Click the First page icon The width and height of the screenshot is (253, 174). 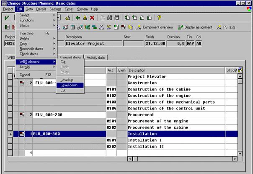[x=127, y=18]
